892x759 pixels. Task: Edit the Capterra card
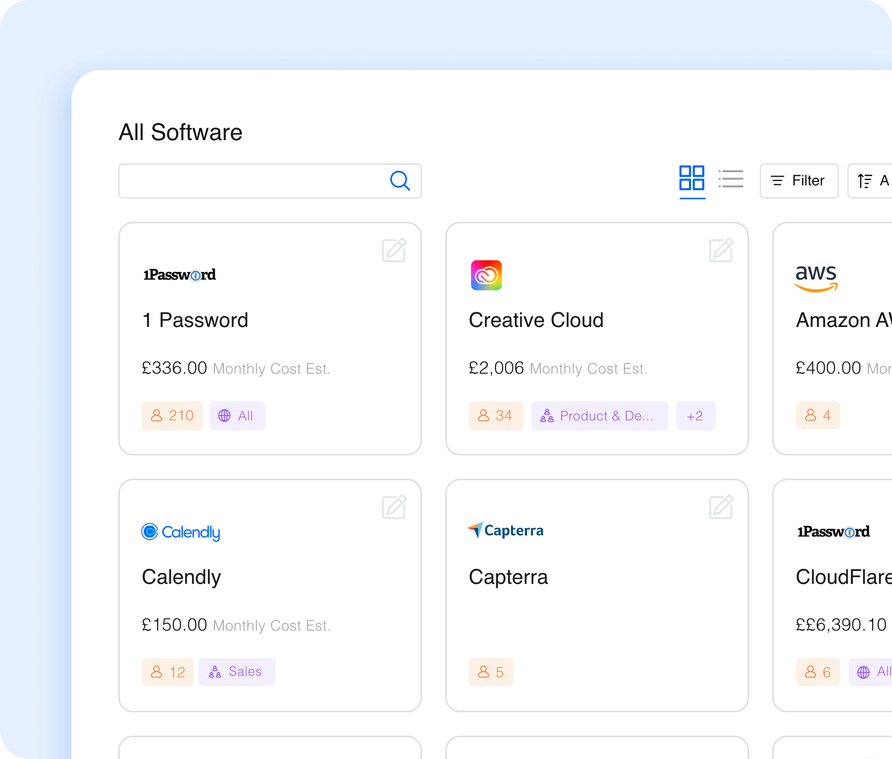[721, 507]
